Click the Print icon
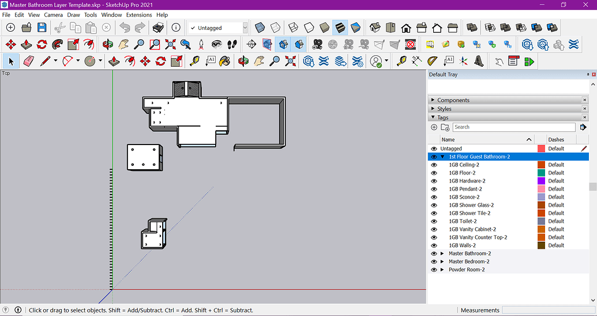Screen dimensions: 597x316 point(157,28)
